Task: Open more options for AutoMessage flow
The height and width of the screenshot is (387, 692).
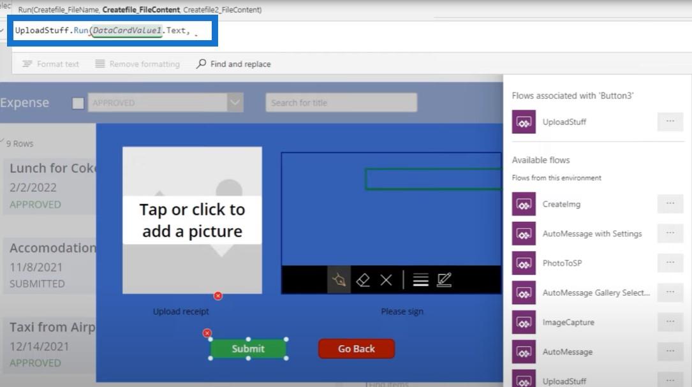Action: (x=670, y=351)
